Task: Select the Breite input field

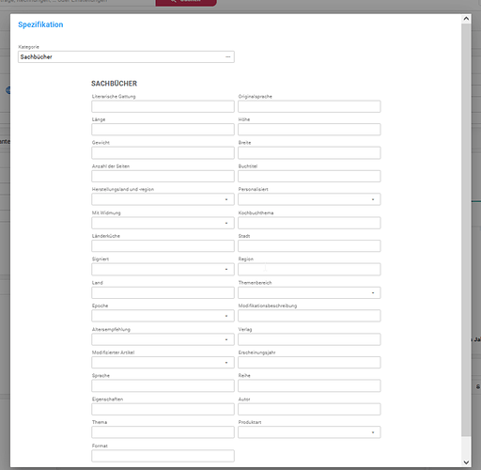Action: point(309,153)
